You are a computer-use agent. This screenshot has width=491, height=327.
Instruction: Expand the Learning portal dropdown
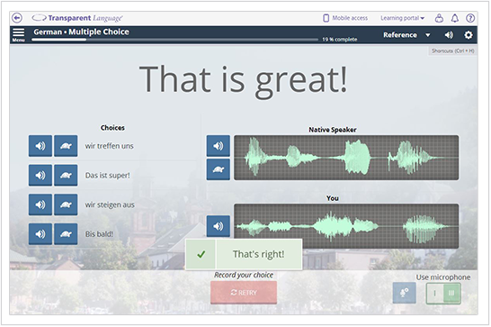[x=402, y=18]
